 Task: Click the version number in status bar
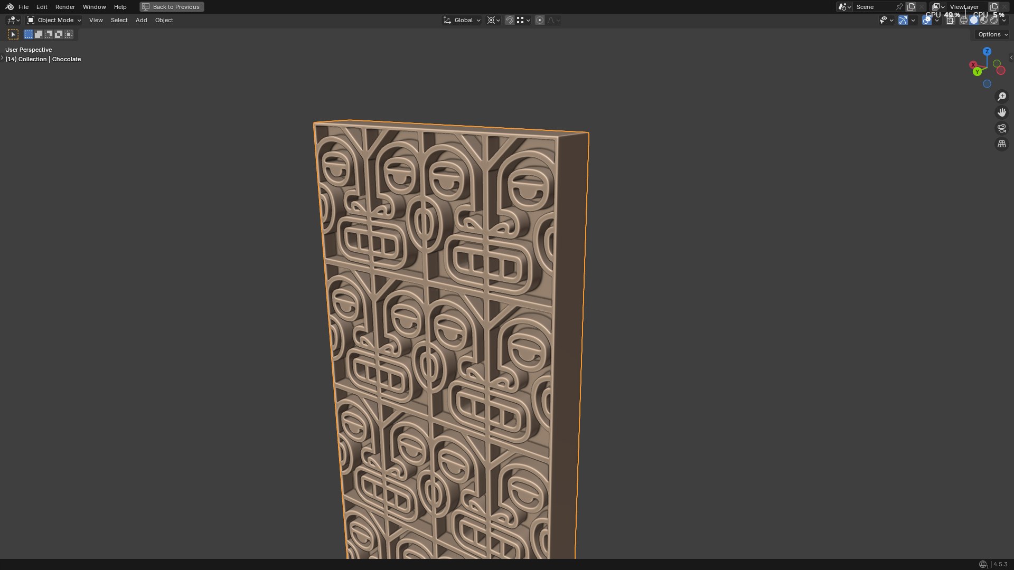point(1000,564)
